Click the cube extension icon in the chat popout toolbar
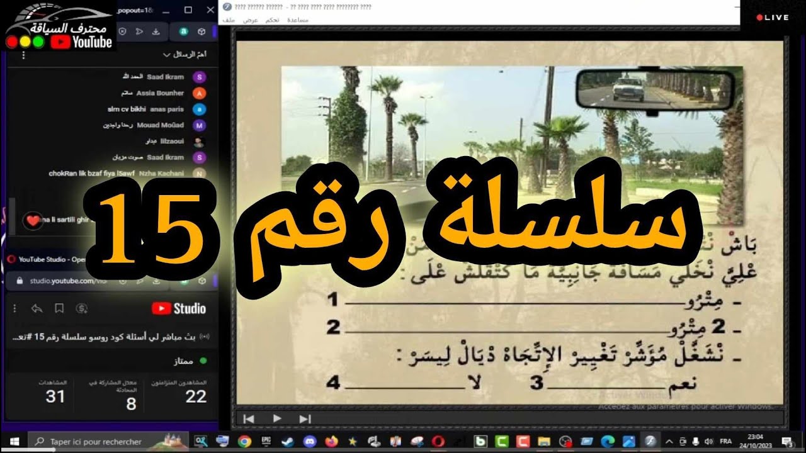806x453 pixels. (201, 31)
